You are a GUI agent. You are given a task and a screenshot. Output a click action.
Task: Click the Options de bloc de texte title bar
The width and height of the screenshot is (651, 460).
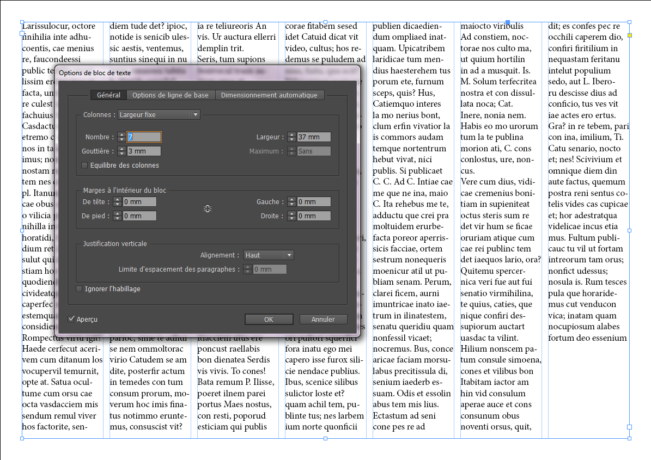207,72
